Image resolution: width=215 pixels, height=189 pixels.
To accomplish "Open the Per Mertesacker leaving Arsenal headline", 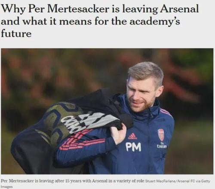I will tap(100, 21).
